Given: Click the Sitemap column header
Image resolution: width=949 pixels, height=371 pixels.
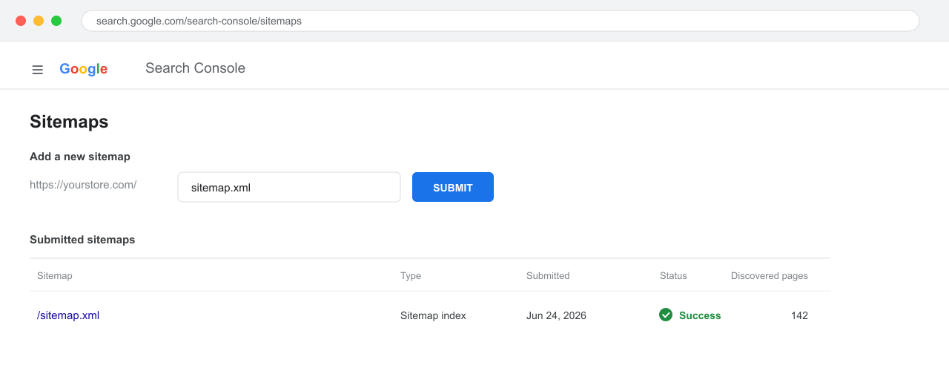Looking at the screenshot, I should pos(55,276).
